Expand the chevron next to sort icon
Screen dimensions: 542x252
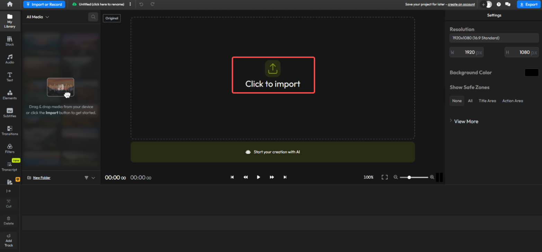[x=93, y=177]
